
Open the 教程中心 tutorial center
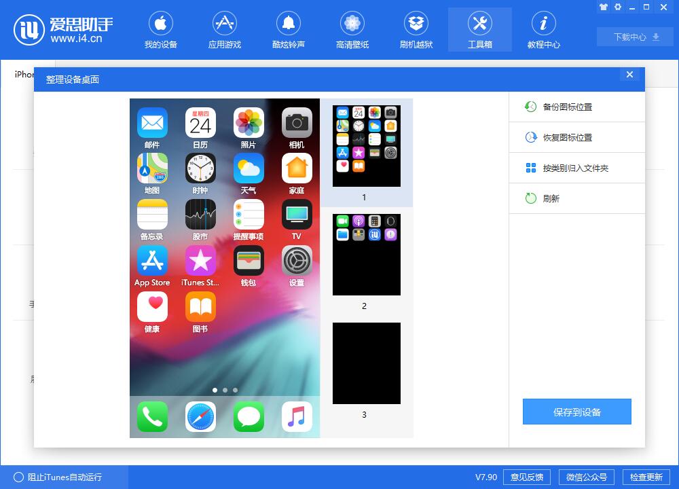pyautogui.click(x=543, y=29)
